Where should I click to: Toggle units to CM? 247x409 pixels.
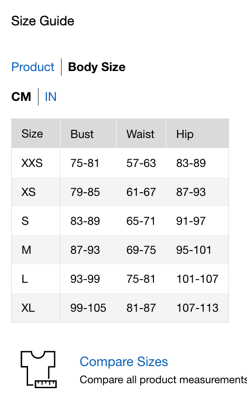pos(21,97)
